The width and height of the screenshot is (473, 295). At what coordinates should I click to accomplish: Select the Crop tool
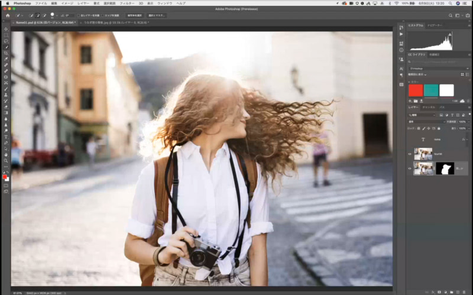pyautogui.click(x=6, y=53)
